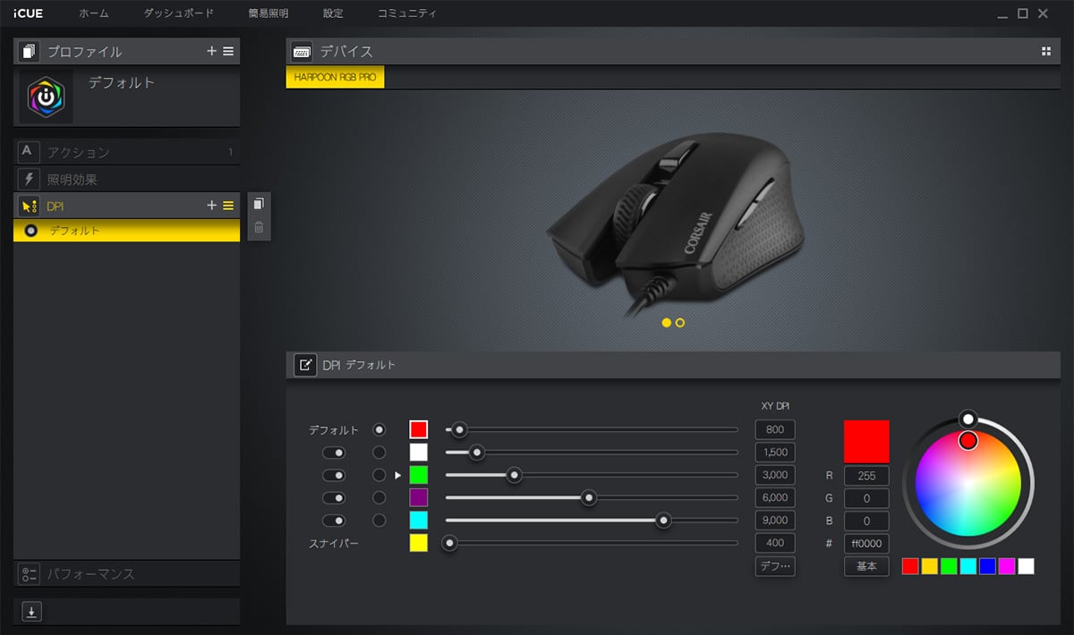Image resolution: width=1074 pixels, height=635 pixels.
Task: Choose the magenta basic color swatch
Action: tap(1007, 566)
